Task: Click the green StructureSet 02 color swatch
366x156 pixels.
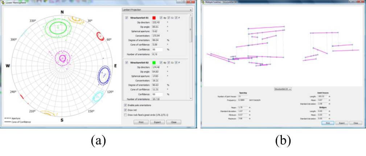Action: [x=154, y=63]
